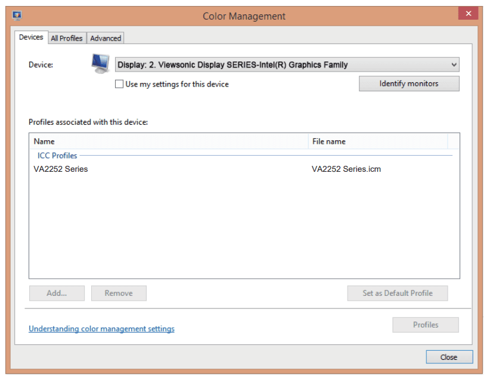Screen dimensions: 496x380
Task: Open the All Profiles tab
Action: 67,38
